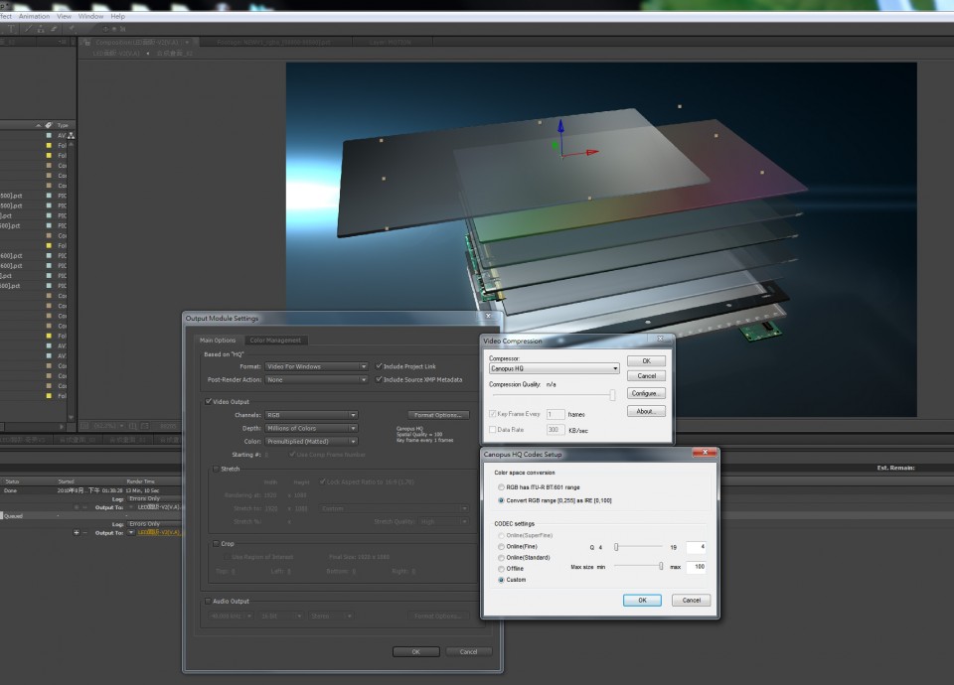Click the Configure... button in Video Compression
The width and height of the screenshot is (954, 685).
pyautogui.click(x=646, y=394)
